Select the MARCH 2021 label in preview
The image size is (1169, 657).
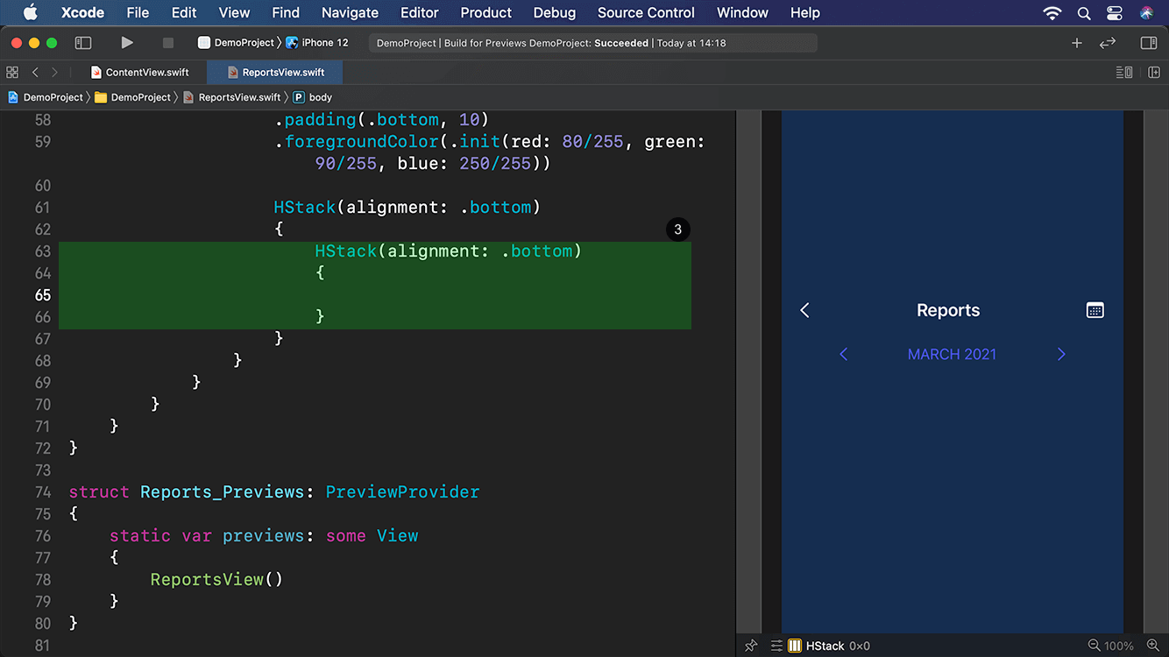(x=952, y=354)
